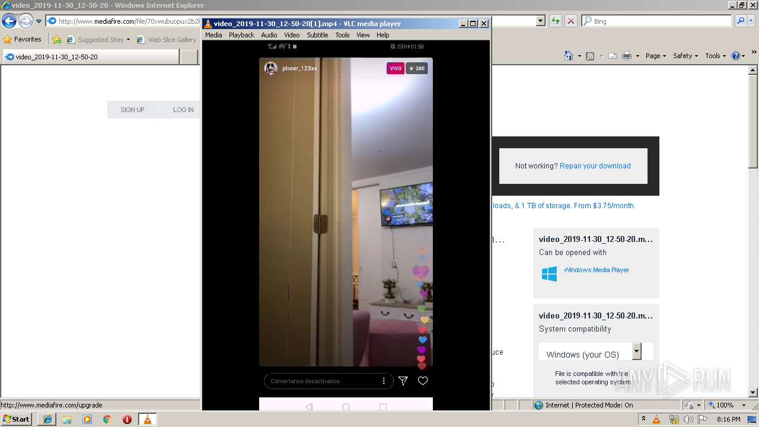
Task: Open the Safety command menu
Action: pos(686,56)
